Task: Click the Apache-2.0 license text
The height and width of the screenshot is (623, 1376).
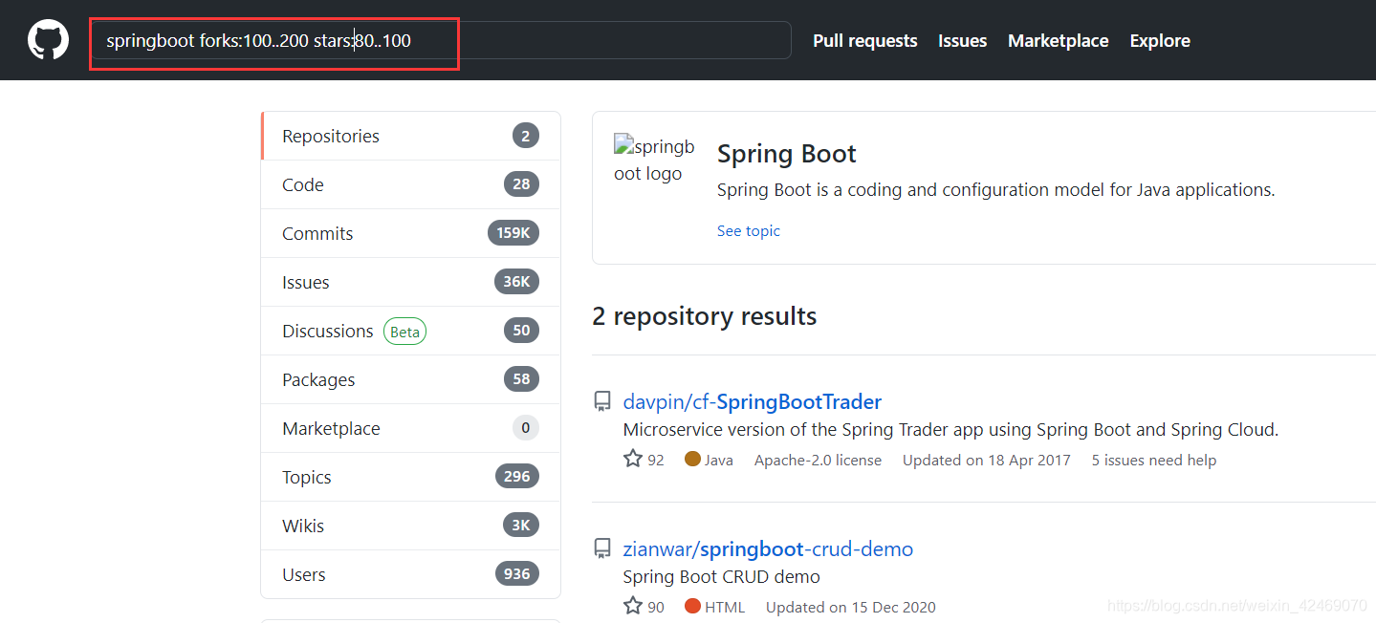Action: [x=818, y=460]
